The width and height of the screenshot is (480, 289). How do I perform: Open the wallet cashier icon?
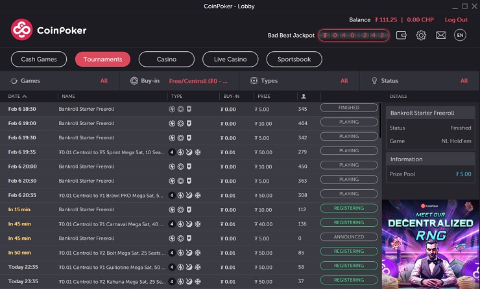[402, 35]
